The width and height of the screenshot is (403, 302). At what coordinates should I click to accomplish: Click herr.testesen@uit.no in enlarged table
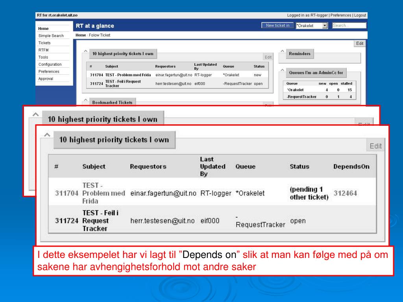pos(163,221)
